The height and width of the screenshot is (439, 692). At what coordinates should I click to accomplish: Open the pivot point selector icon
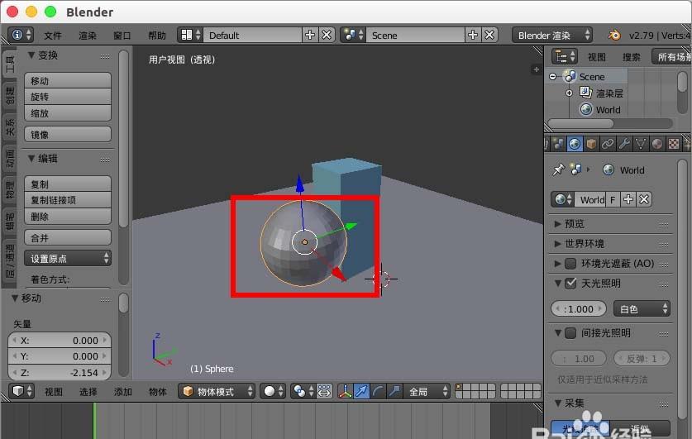pos(303,391)
